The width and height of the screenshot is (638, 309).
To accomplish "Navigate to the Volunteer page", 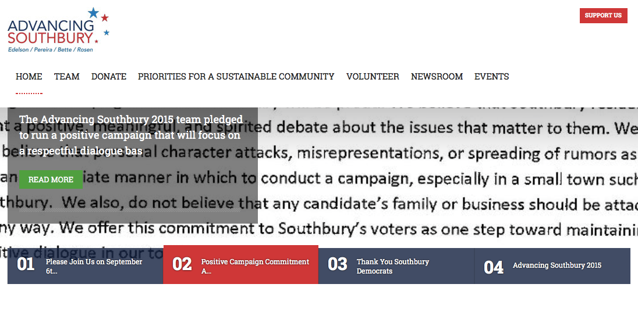I will (373, 77).
